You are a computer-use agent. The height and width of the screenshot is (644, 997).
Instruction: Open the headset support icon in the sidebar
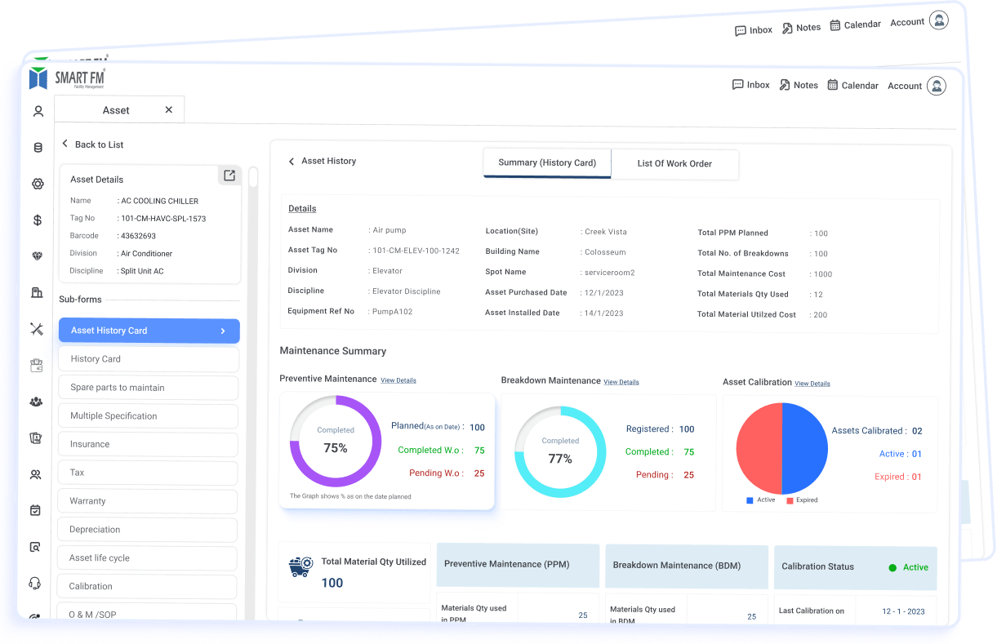click(x=37, y=582)
